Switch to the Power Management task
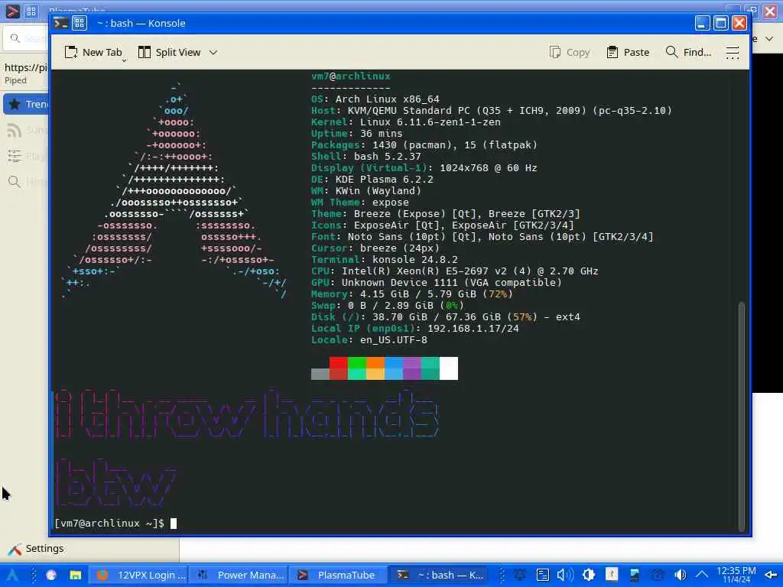 (239, 575)
